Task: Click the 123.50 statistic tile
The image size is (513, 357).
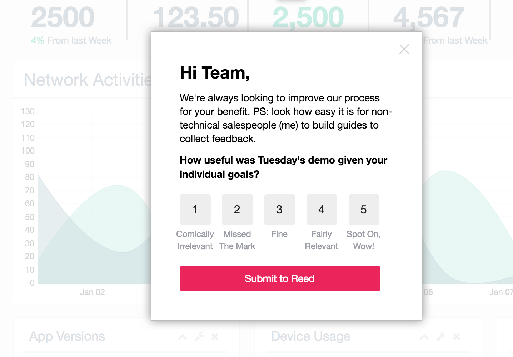Action: point(196,17)
